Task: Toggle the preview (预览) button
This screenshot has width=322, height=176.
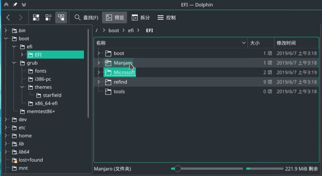Action: pos(115,18)
